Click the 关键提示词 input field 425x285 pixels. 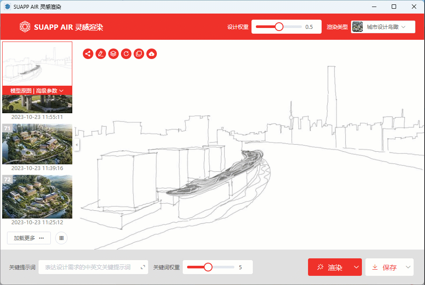(93, 267)
